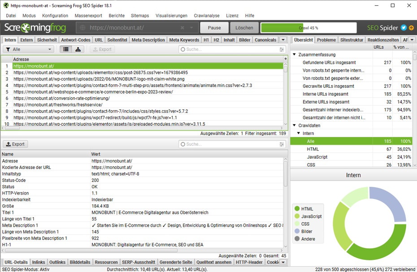Show more right-panel tabs dropdown arrow
417x272 pixels.
tap(412, 39)
